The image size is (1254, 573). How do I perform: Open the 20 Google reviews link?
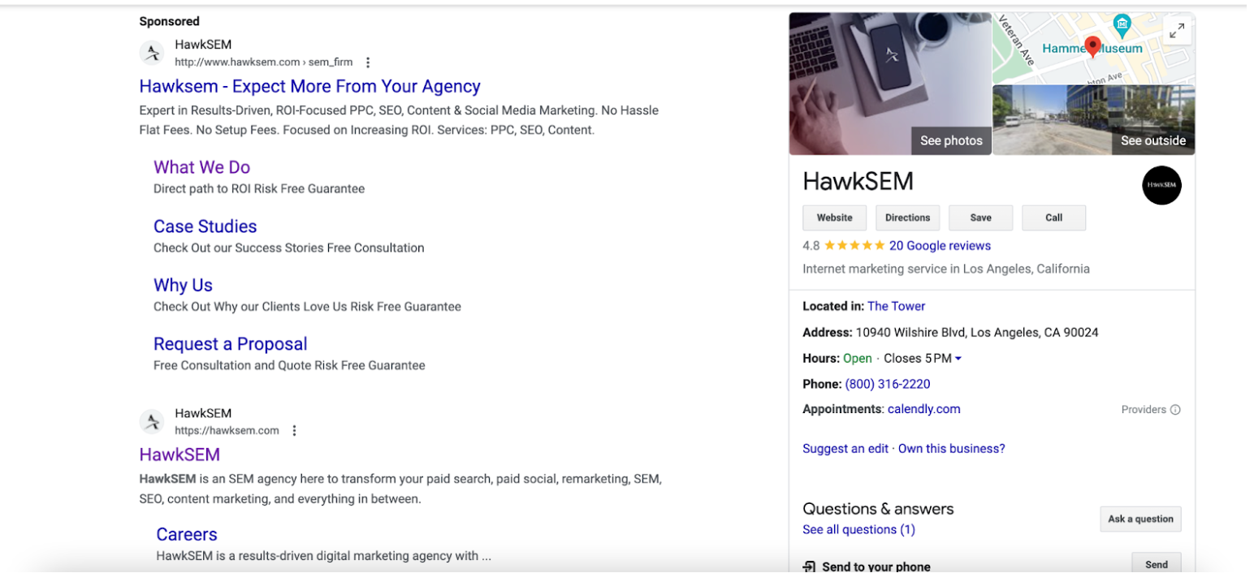pyautogui.click(x=940, y=246)
